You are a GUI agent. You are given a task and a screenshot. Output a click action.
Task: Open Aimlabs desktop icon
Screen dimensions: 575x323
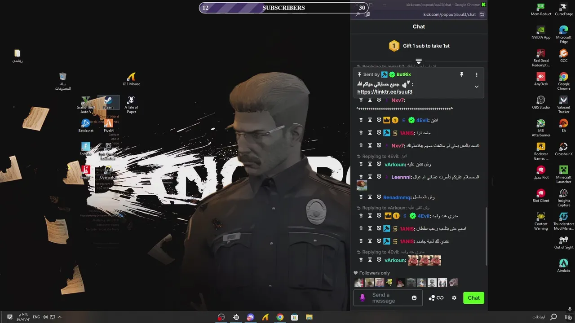point(564,266)
